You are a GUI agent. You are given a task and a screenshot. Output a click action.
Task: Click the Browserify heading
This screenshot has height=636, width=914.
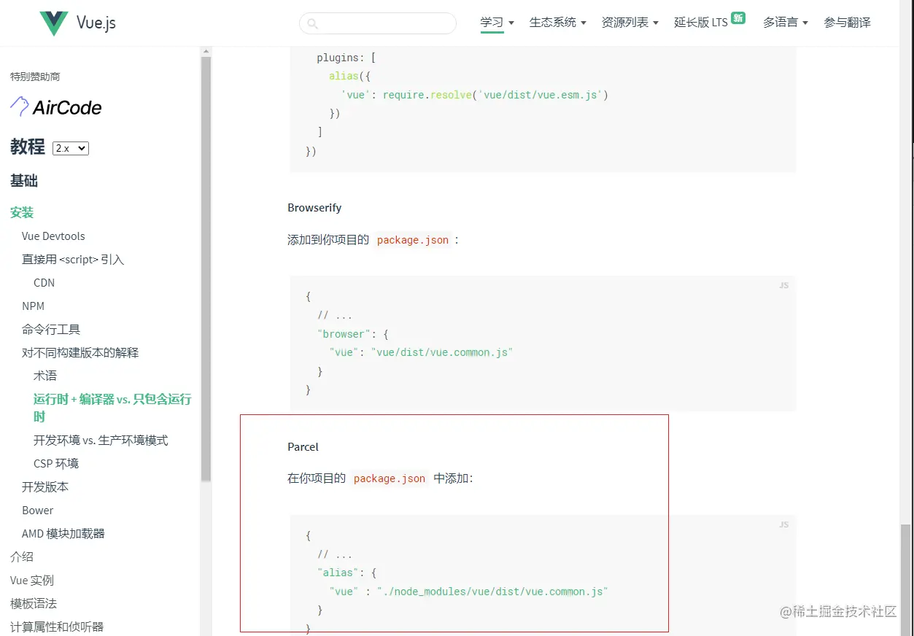[314, 207]
